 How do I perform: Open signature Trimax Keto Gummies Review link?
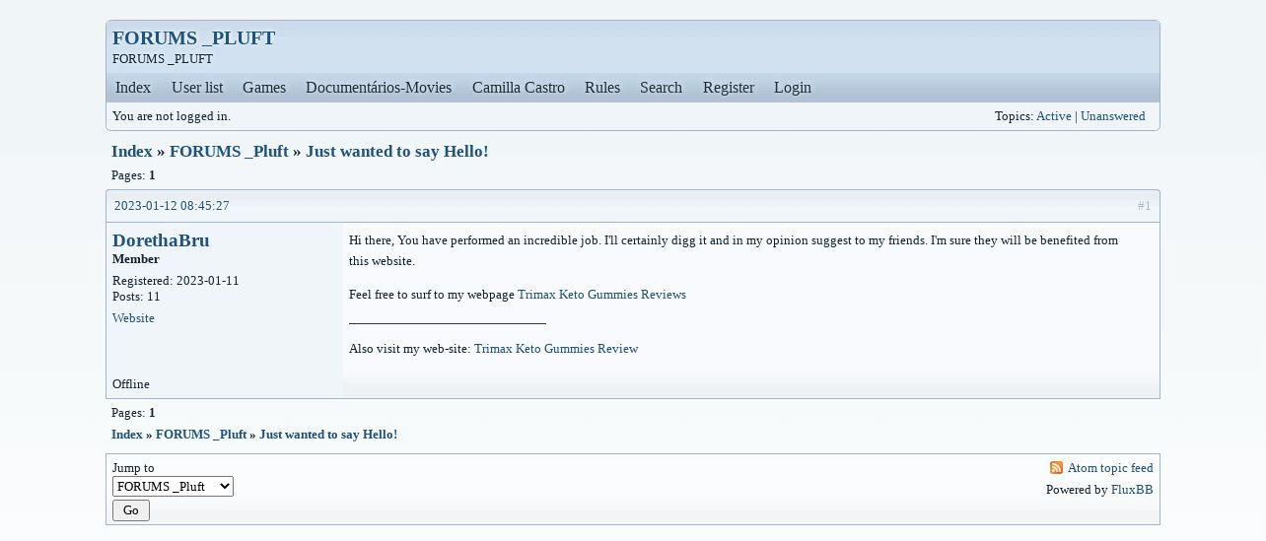[556, 349]
